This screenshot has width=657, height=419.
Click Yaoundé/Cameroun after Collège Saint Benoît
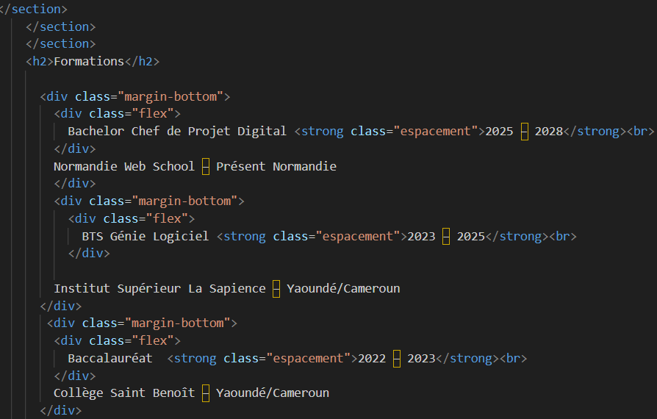pos(273,393)
